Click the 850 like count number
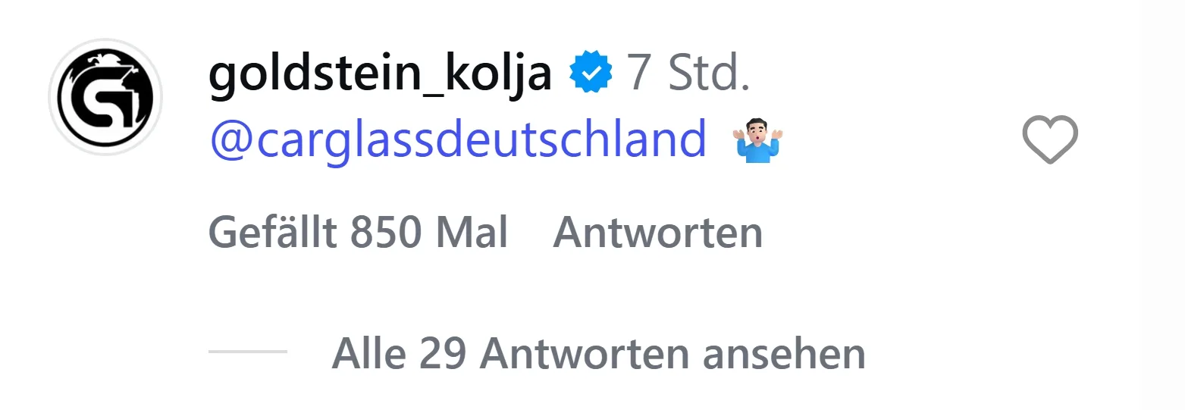 pyautogui.click(x=386, y=233)
